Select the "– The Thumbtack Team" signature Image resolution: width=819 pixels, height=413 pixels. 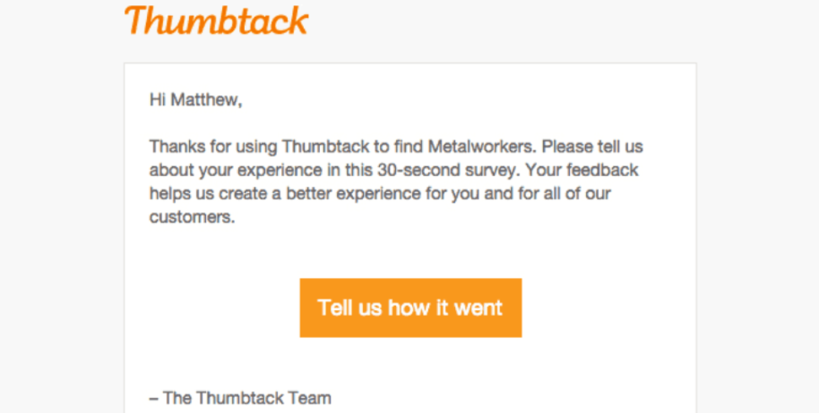pos(241,398)
